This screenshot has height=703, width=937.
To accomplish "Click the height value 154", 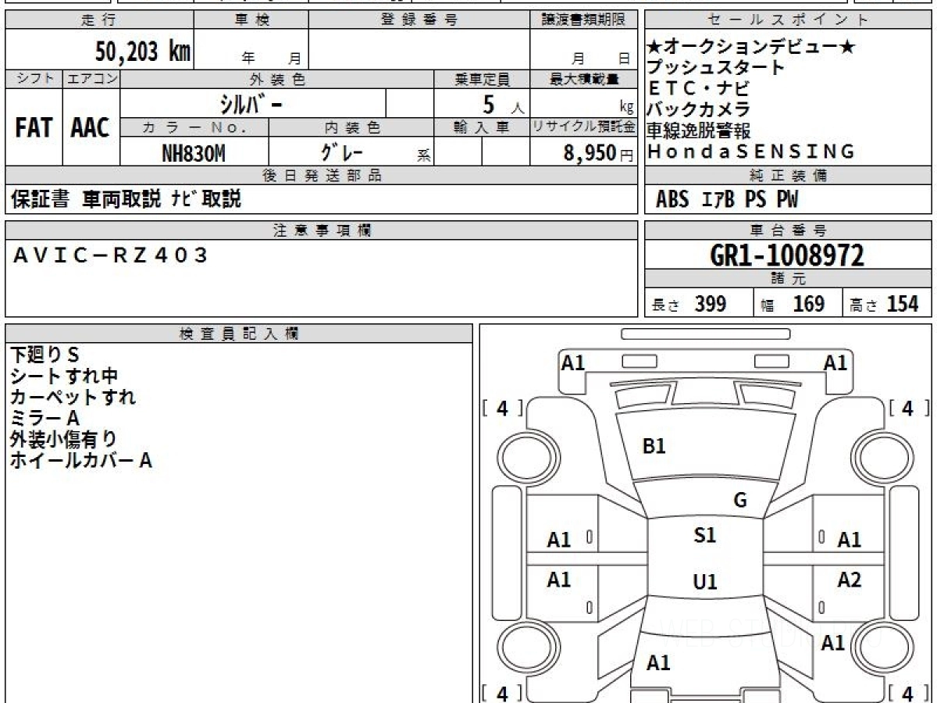I will (903, 305).
